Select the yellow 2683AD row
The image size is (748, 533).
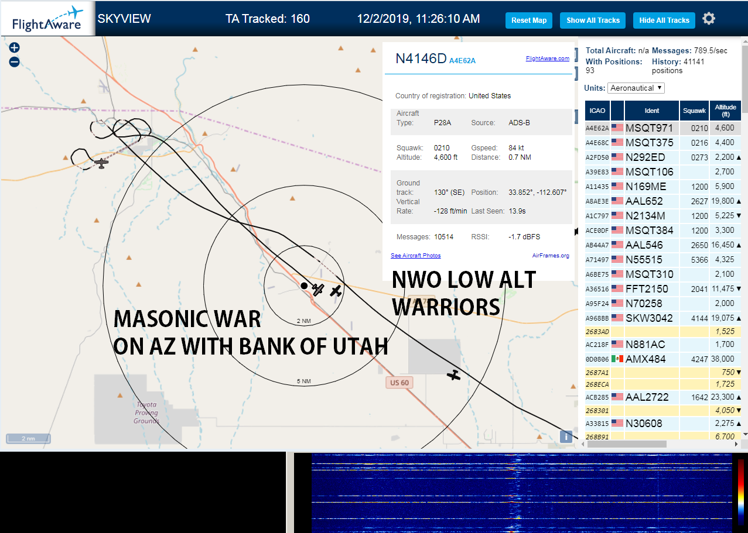point(663,331)
